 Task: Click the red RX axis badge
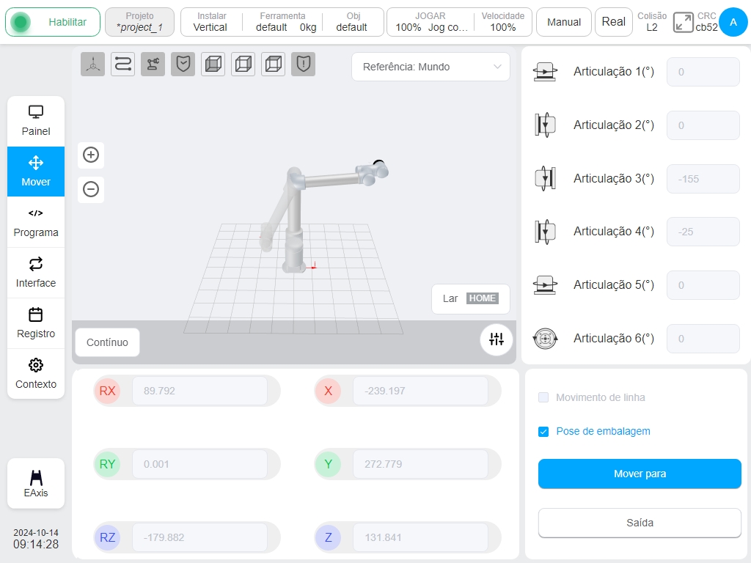107,391
